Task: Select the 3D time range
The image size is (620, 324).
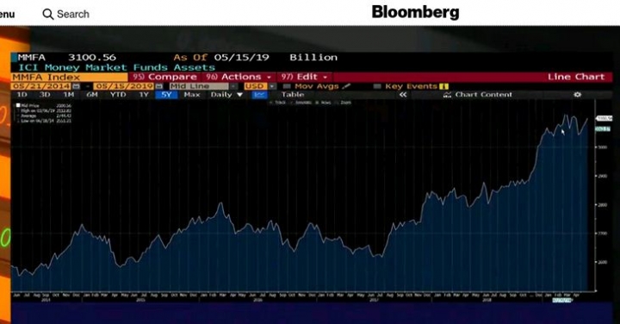Action: (44, 95)
